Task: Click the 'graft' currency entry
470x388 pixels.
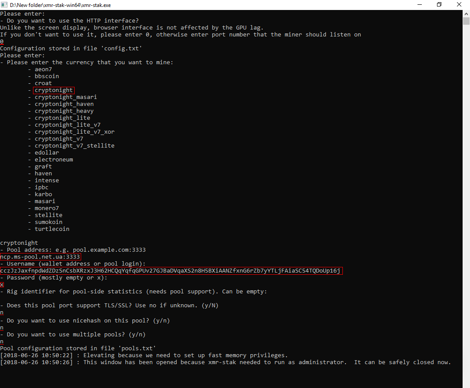Action: click(43, 166)
